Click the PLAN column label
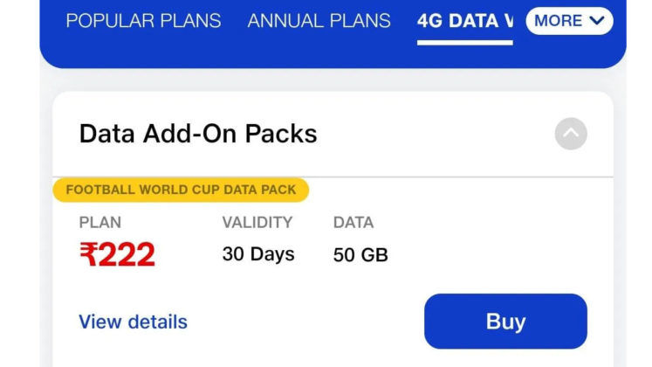This screenshot has width=652, height=367. 100,223
